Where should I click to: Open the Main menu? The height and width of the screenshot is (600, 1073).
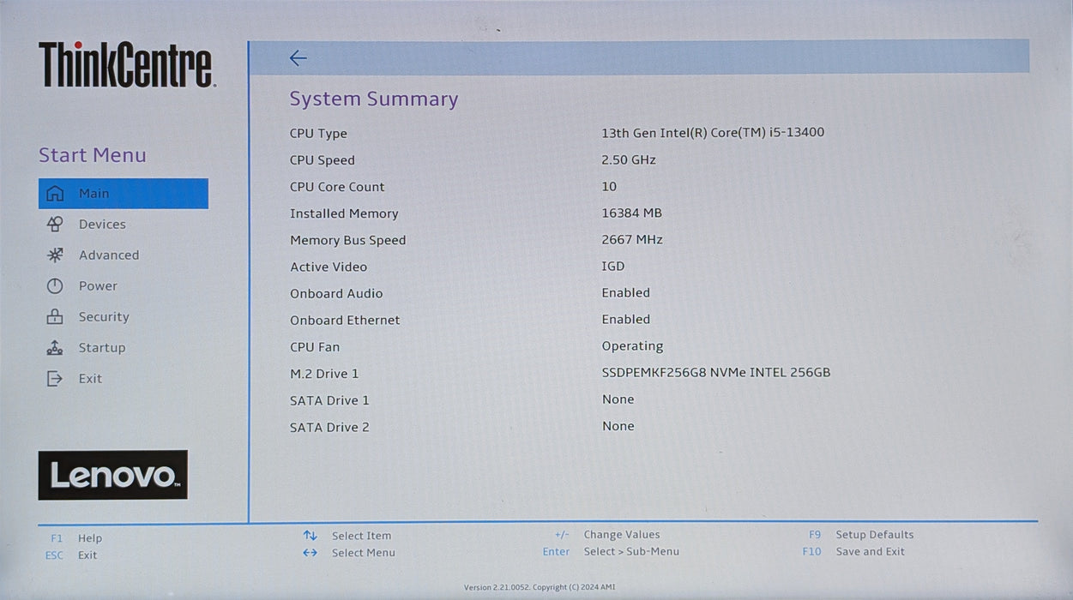pos(124,194)
